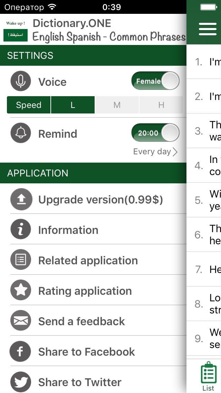Toggle the Female voice switch
The image size is (221, 393).
(155, 81)
